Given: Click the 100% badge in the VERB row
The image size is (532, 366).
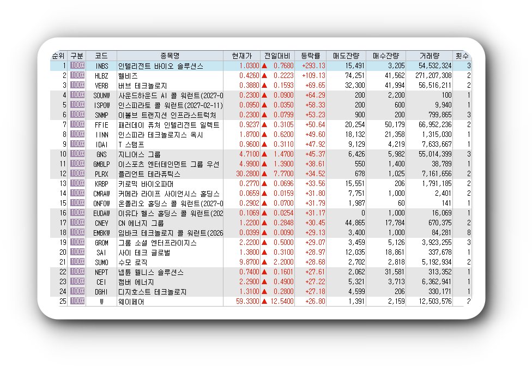Looking at the screenshot, I should tap(77, 85).
